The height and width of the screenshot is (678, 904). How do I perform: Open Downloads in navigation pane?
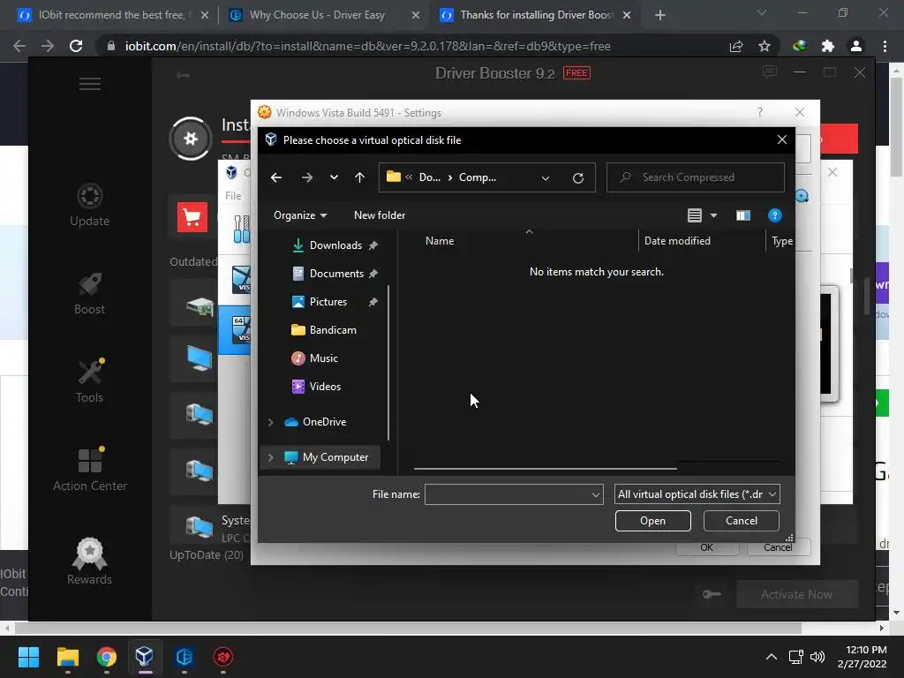(335, 245)
